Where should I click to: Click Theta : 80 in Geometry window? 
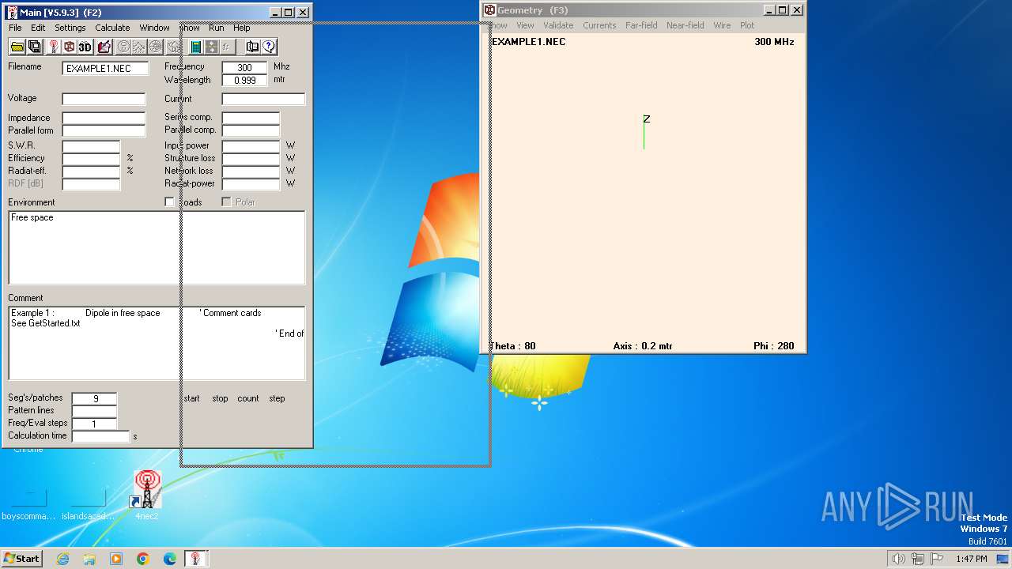click(x=512, y=346)
